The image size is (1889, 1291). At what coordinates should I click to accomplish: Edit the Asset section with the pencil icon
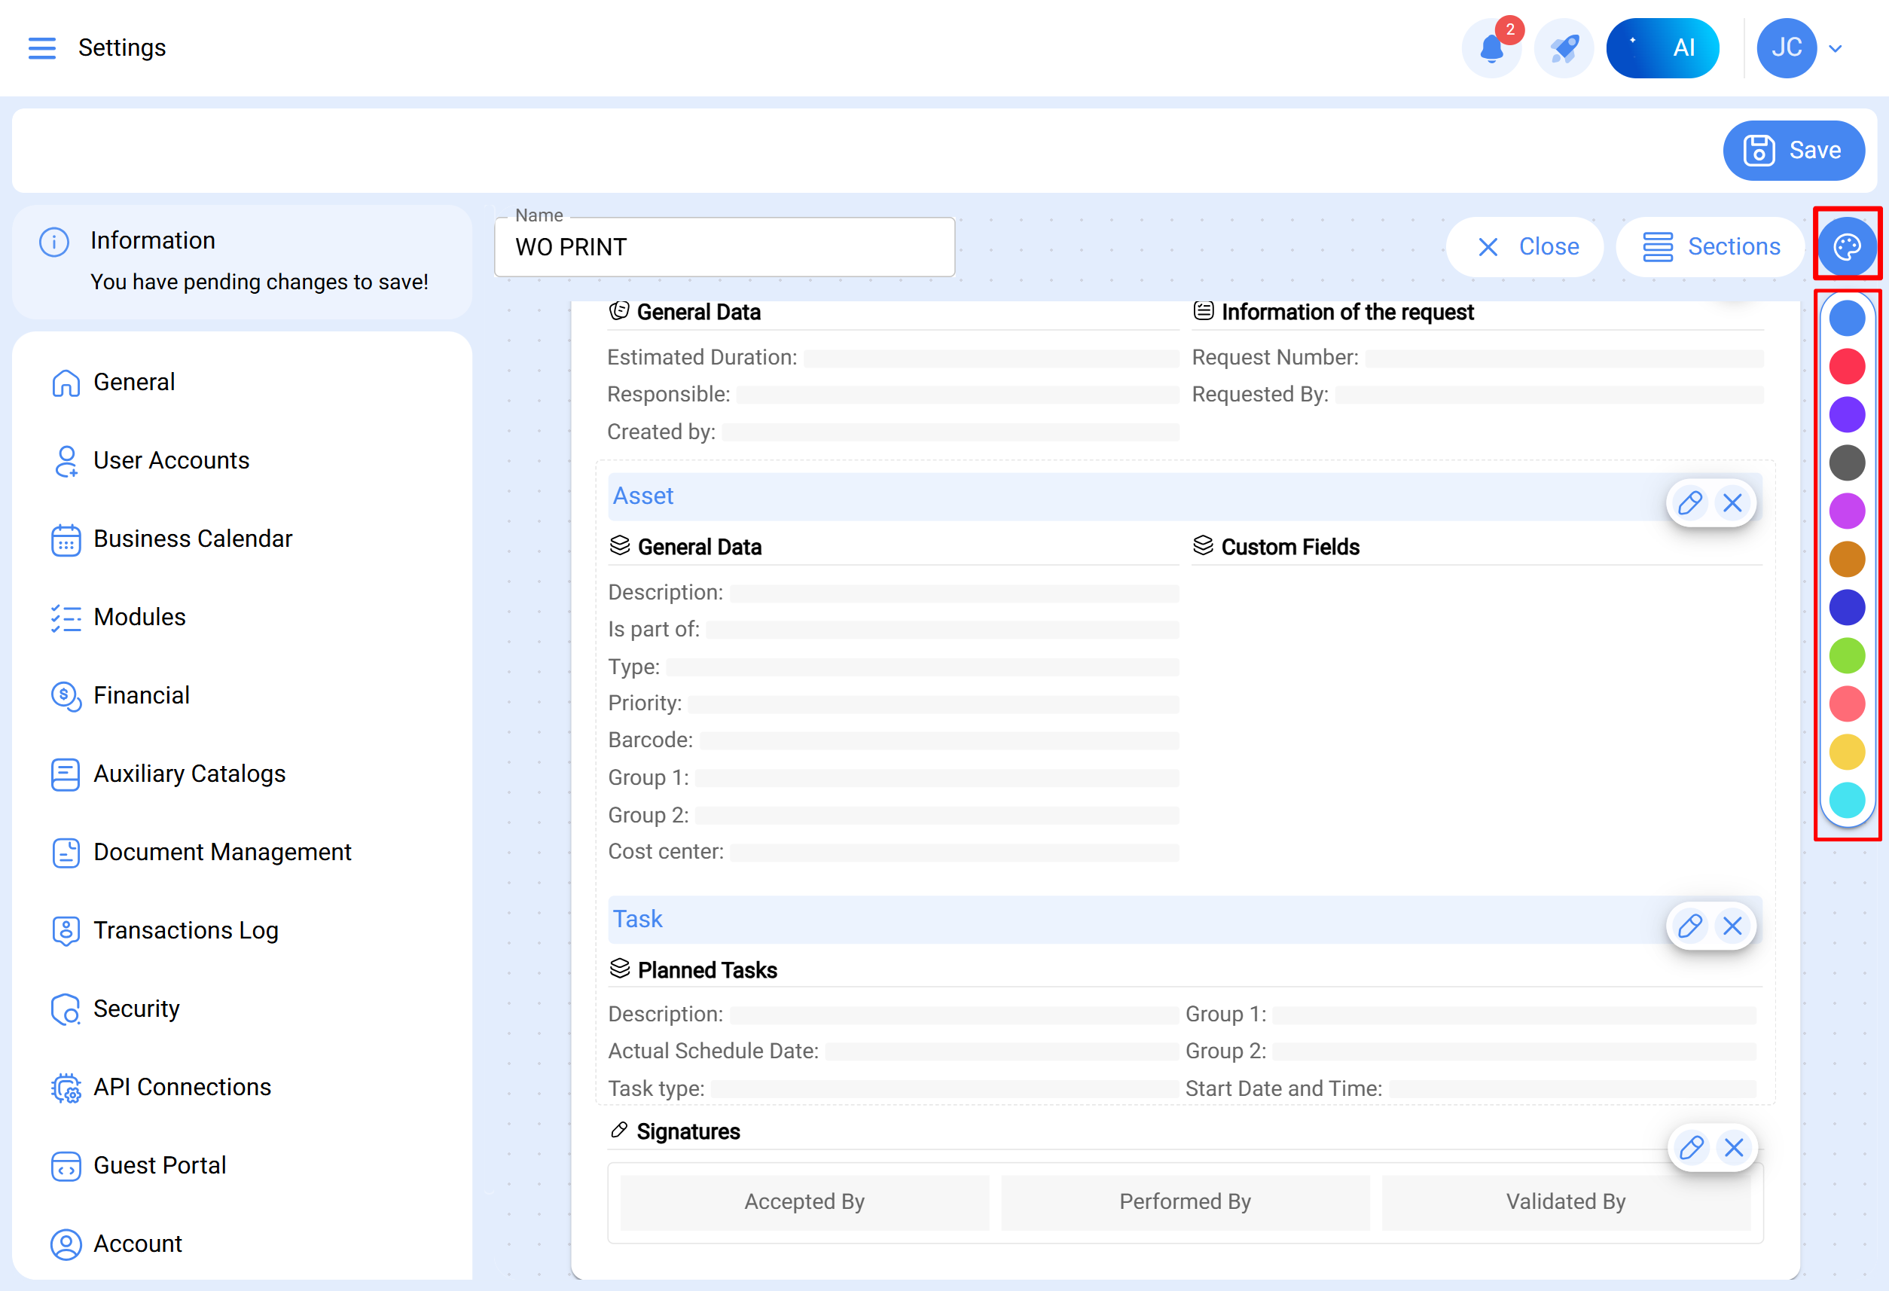[1690, 503]
